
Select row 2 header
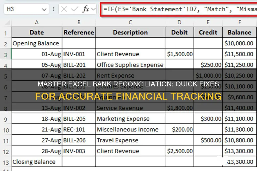coord(6,44)
